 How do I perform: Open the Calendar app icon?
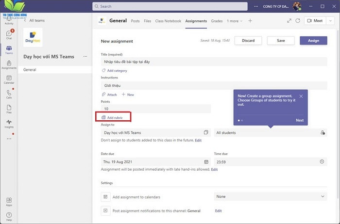(9, 80)
